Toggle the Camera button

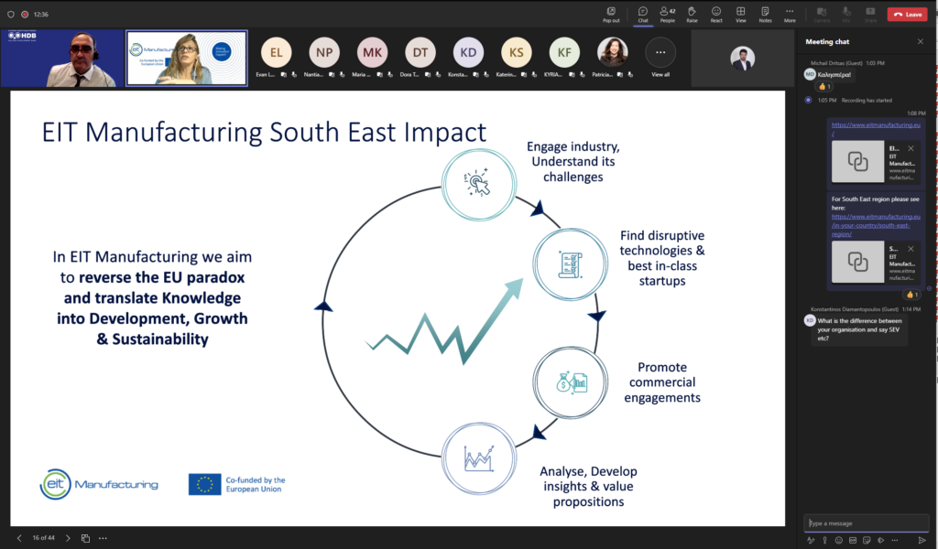(822, 15)
